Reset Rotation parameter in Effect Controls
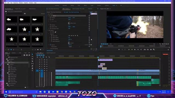This screenshot has height=98, width=175. [x=89, y=25]
